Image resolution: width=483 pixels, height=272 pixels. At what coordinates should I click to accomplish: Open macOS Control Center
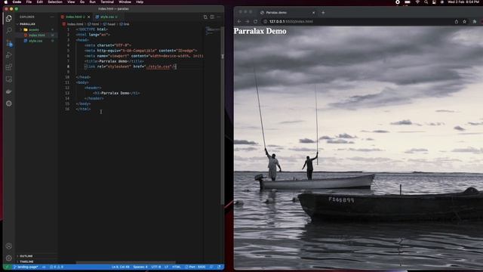coord(434,2)
